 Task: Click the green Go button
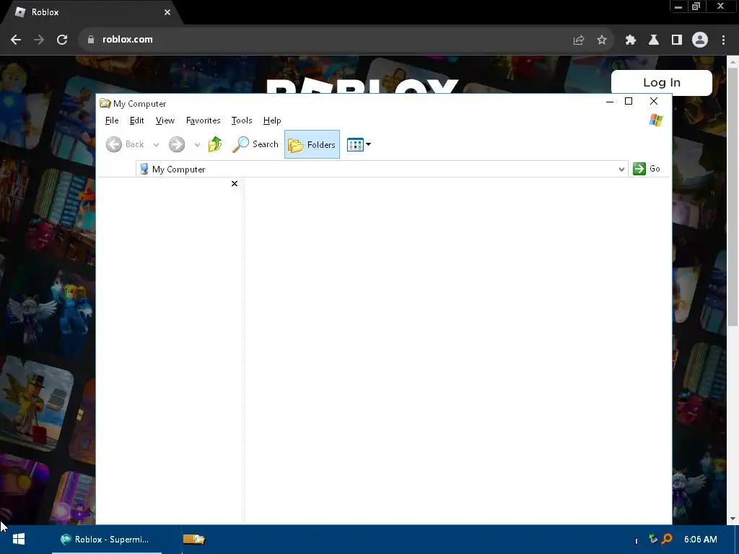646,169
